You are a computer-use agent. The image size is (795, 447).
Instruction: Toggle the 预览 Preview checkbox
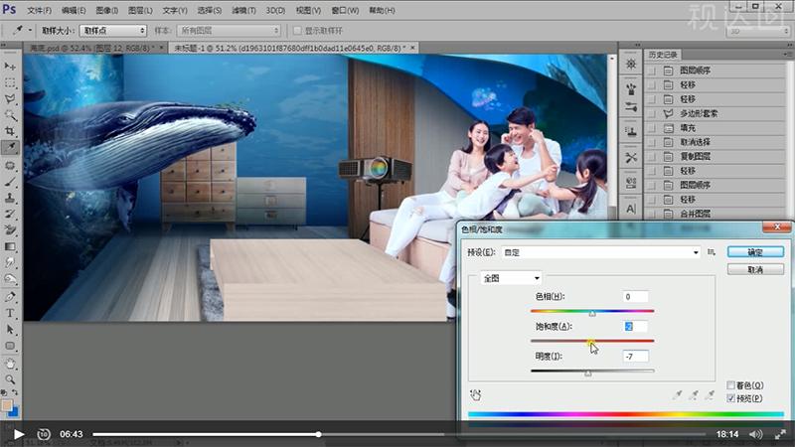(x=730, y=398)
